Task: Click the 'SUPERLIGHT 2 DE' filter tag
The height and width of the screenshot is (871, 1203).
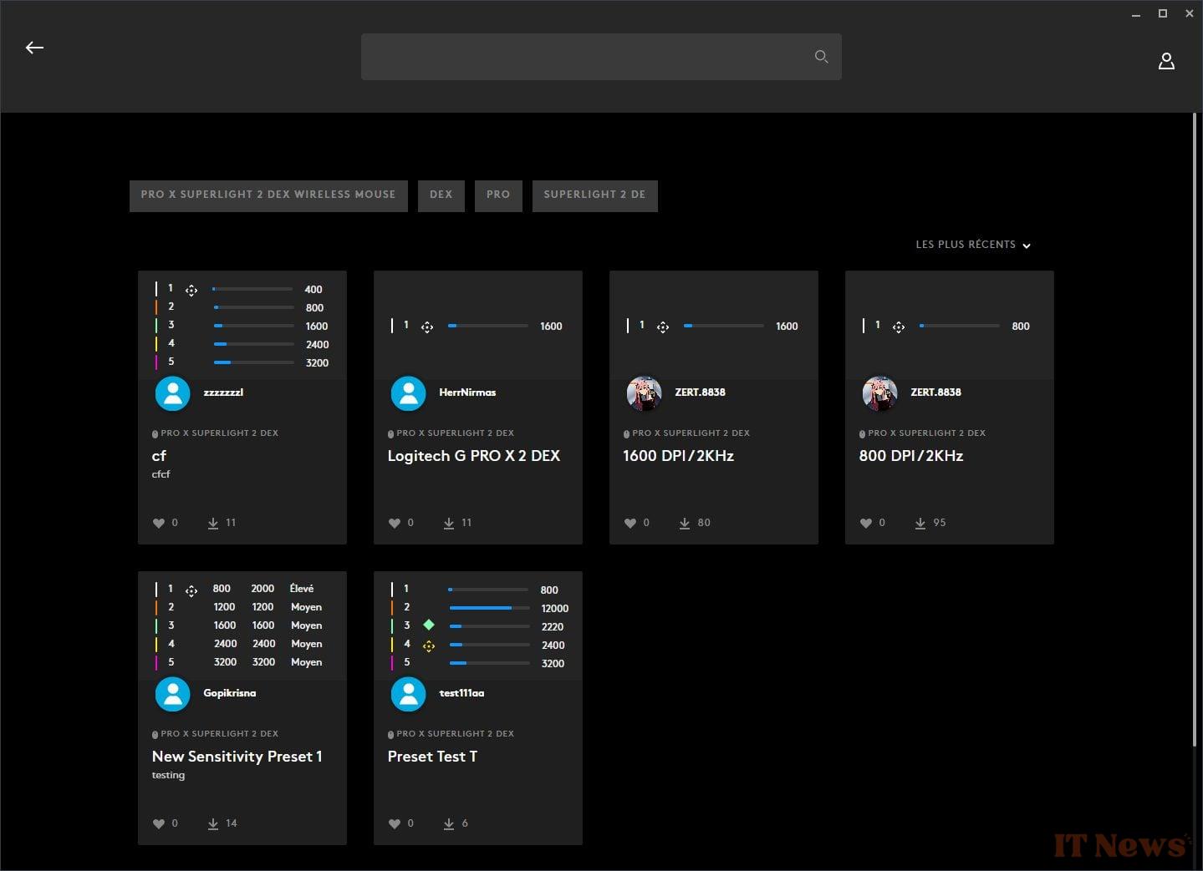Action: tap(594, 195)
